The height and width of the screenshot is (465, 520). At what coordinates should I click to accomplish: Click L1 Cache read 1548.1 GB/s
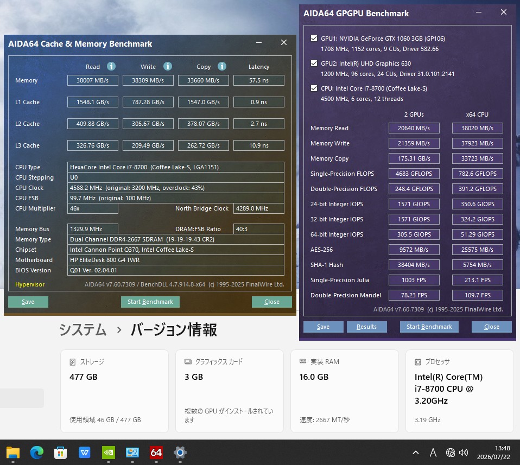(93, 102)
